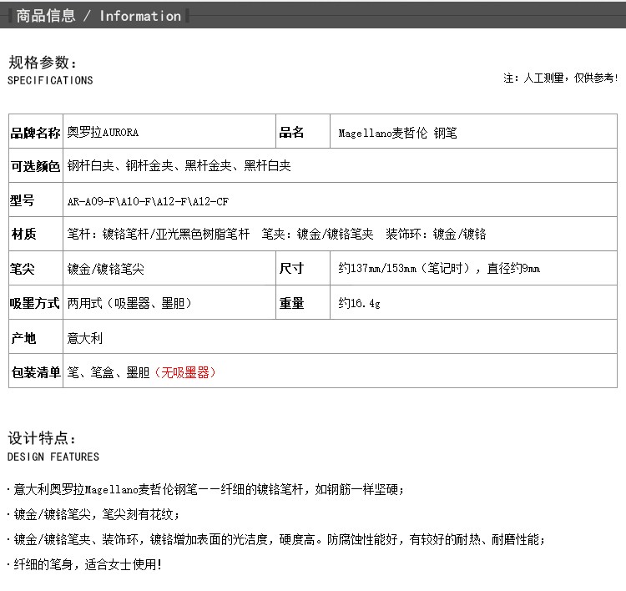Viewport: 626px width, 591px height.
Task: Click the 材质 label cell
Action: tap(36, 234)
